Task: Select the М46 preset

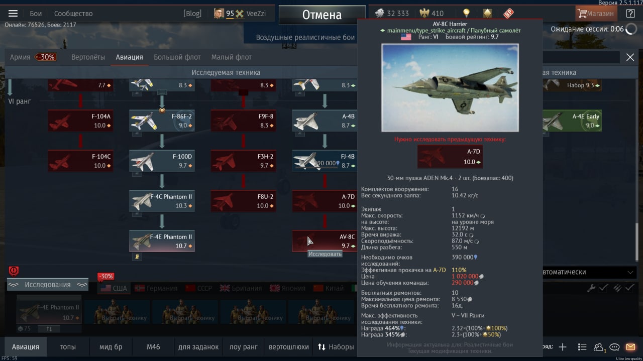Action: pyautogui.click(x=153, y=347)
